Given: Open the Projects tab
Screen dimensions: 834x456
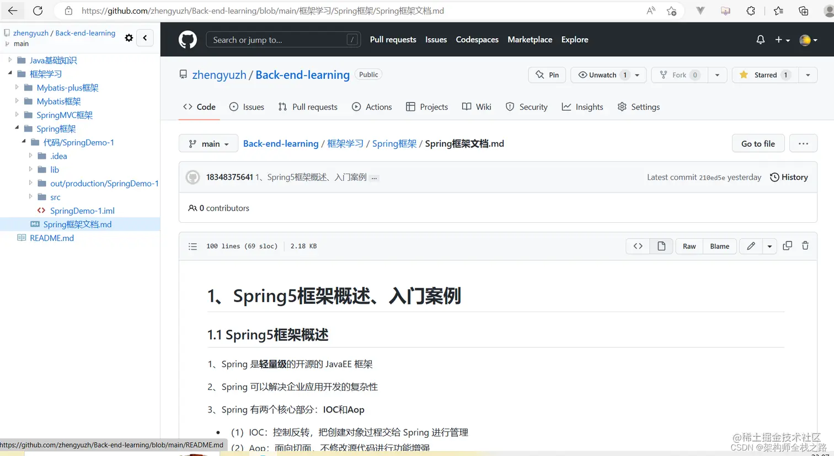Looking at the screenshot, I should tap(427, 107).
